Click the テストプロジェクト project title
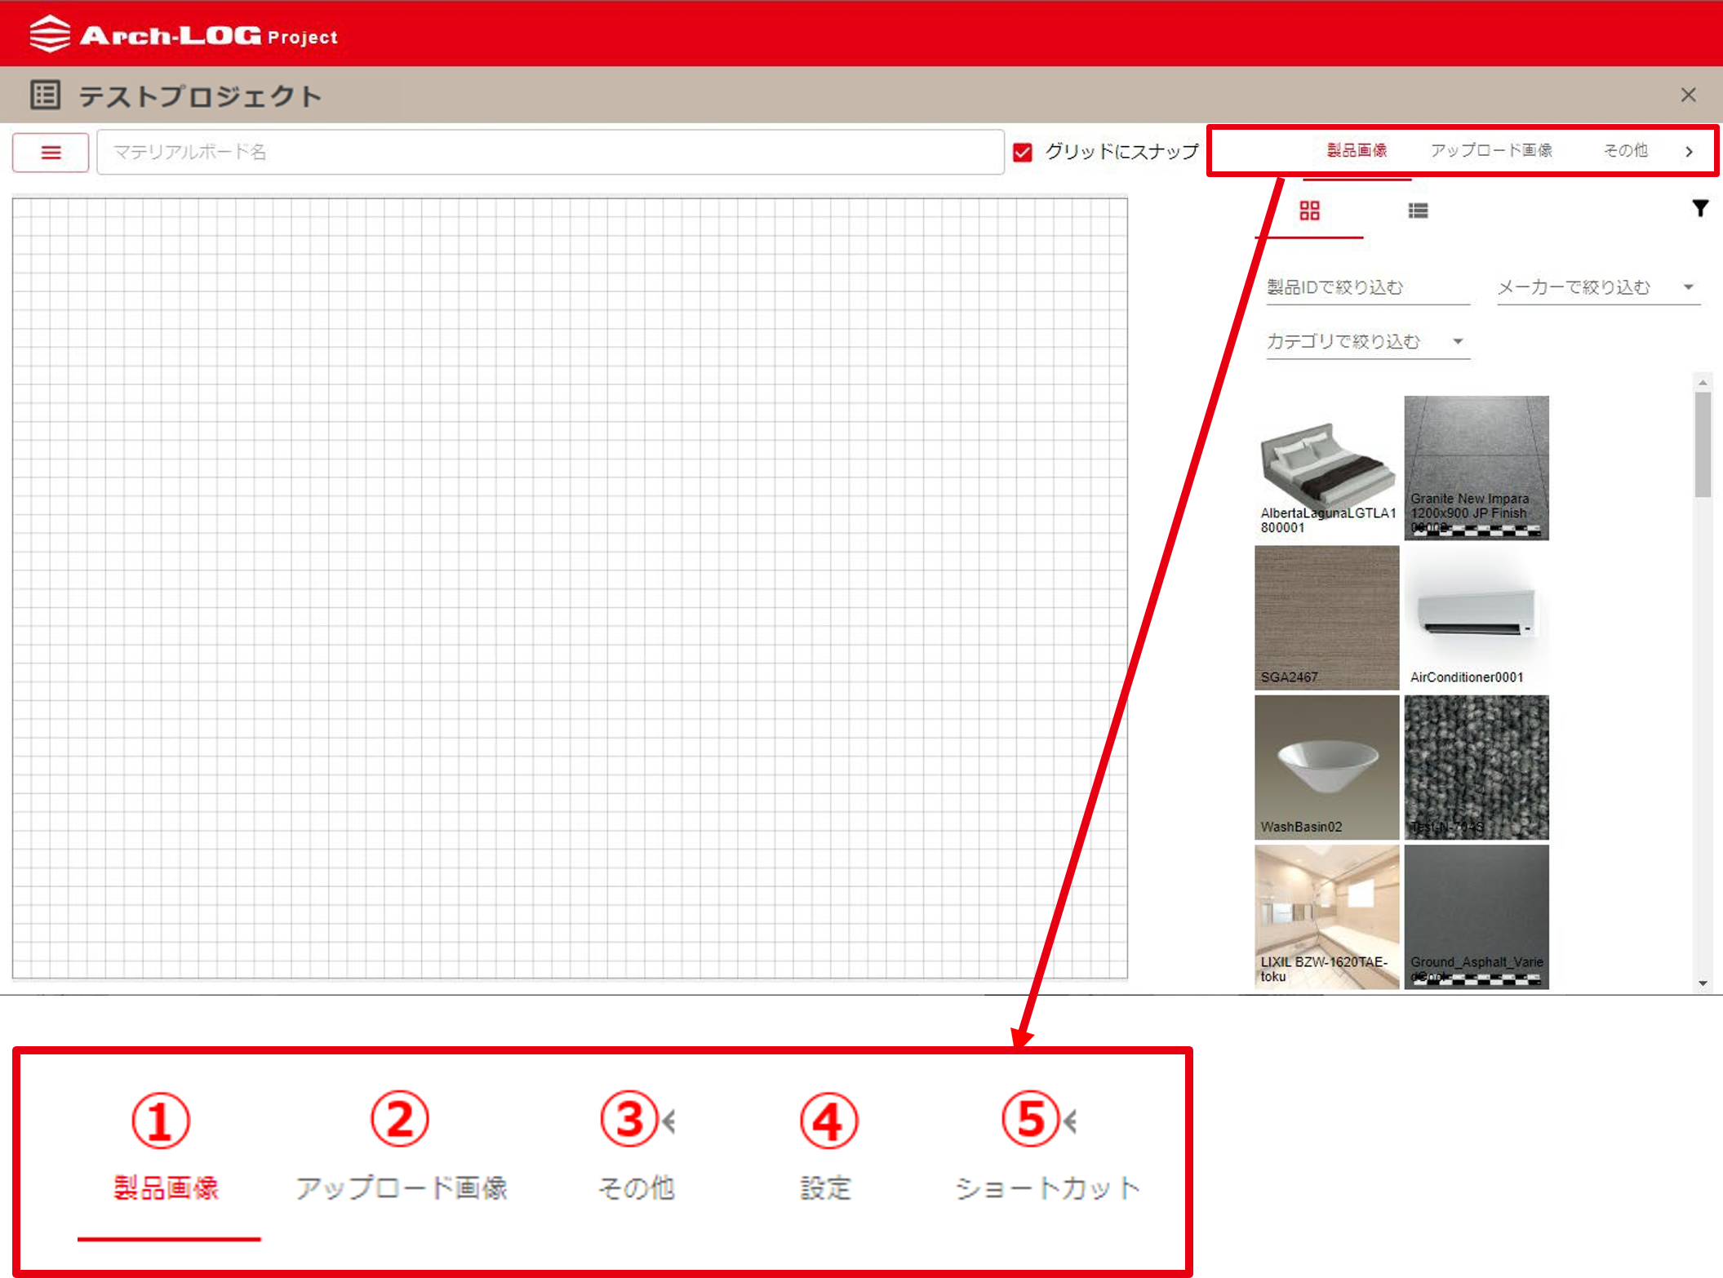The height and width of the screenshot is (1278, 1723). (x=200, y=96)
